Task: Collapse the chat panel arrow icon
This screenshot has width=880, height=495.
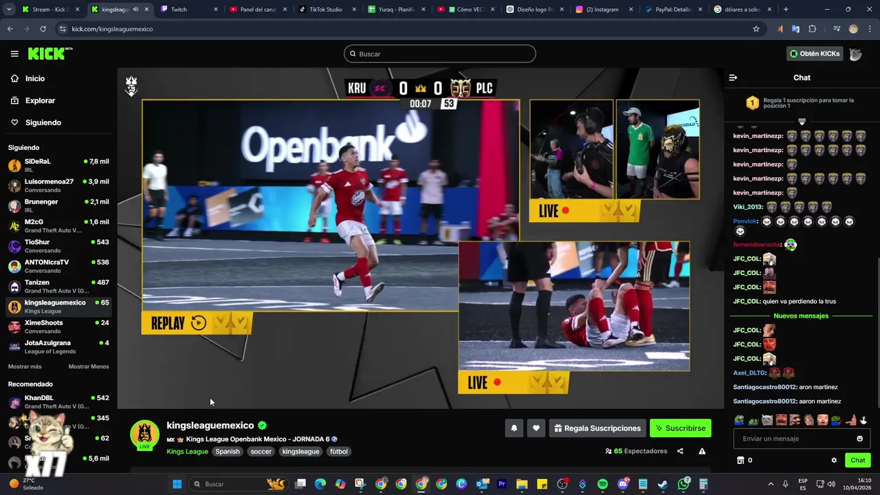Action: click(x=733, y=78)
